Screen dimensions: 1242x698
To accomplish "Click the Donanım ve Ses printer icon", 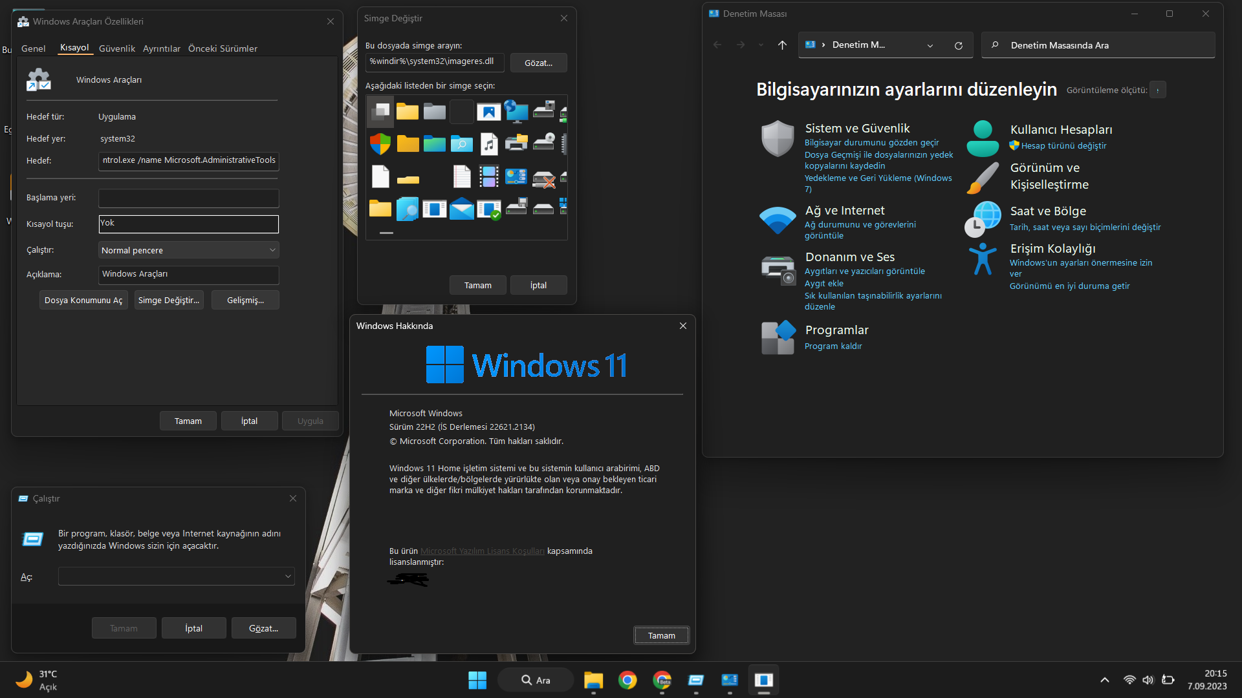I will (x=778, y=270).
